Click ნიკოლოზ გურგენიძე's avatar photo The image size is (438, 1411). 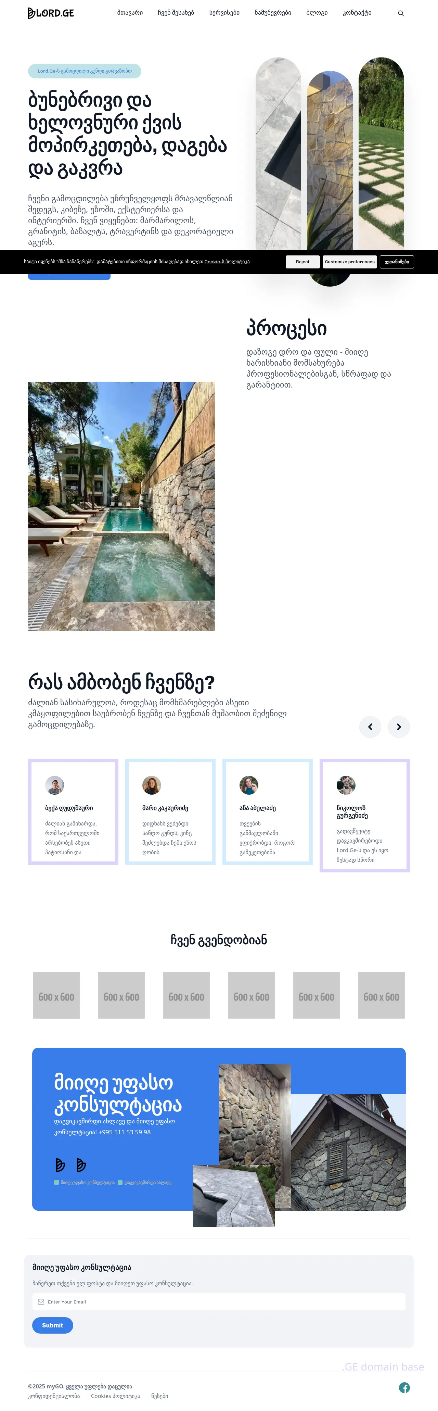click(346, 785)
